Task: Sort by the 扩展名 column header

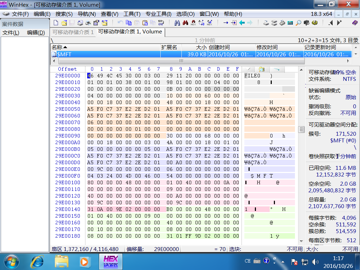Action: tap(171, 47)
